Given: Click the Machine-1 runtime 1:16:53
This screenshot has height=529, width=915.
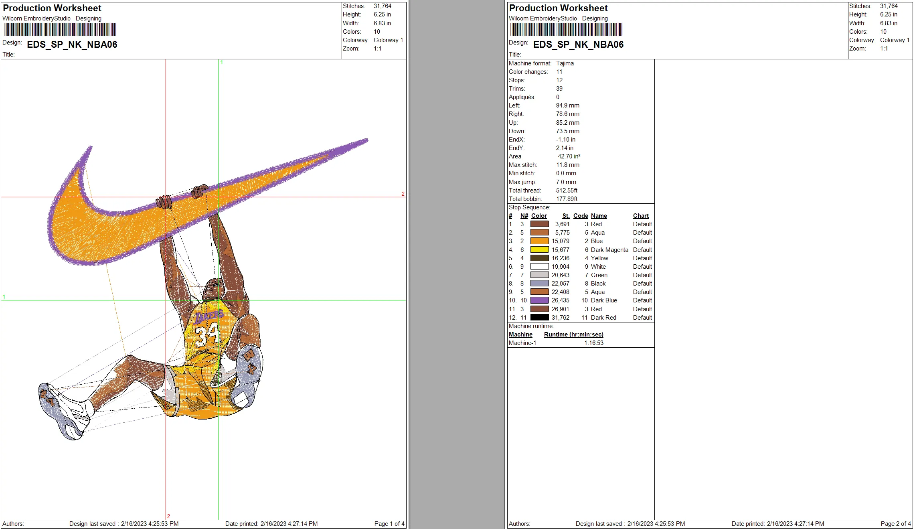Looking at the screenshot, I should (593, 343).
